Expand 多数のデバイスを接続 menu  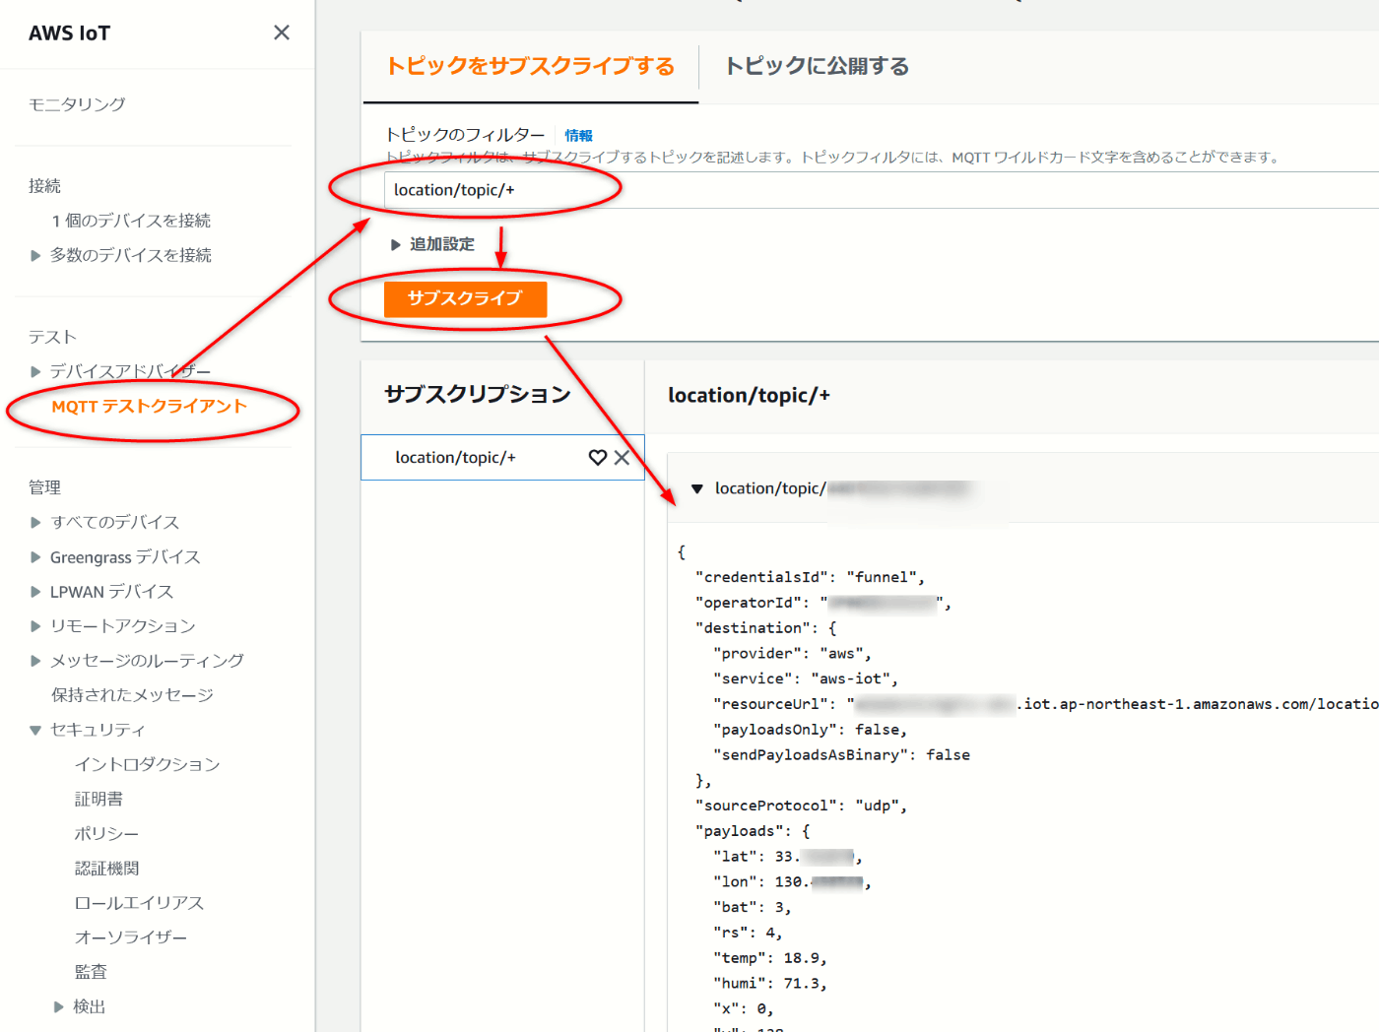coord(35,255)
